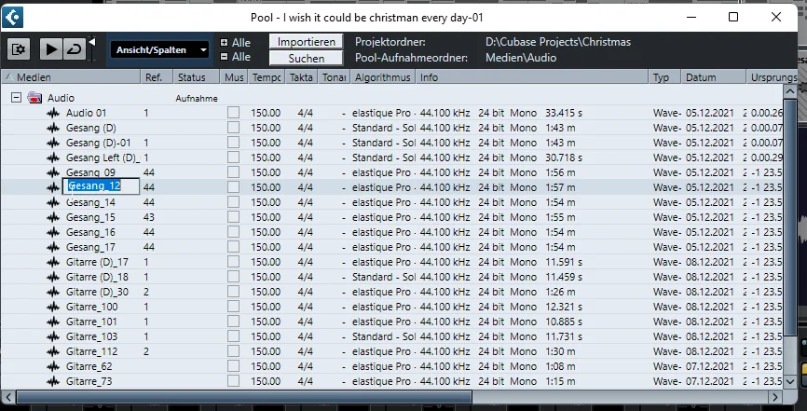
Task: Click the horizontal scrollbar right arrow
Action: 775,397
